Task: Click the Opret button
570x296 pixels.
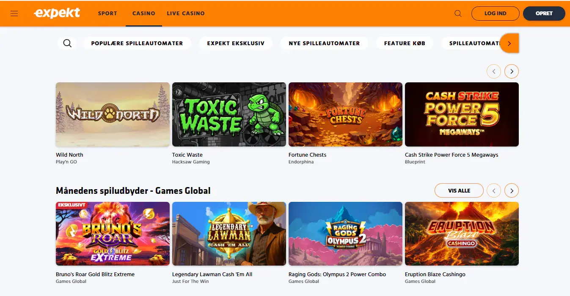Action: point(544,14)
